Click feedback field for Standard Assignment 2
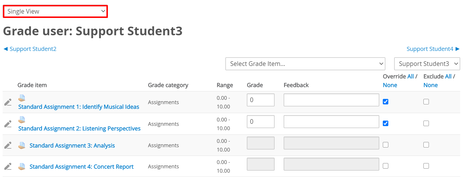This screenshot has height=177, width=464. [x=331, y=121]
